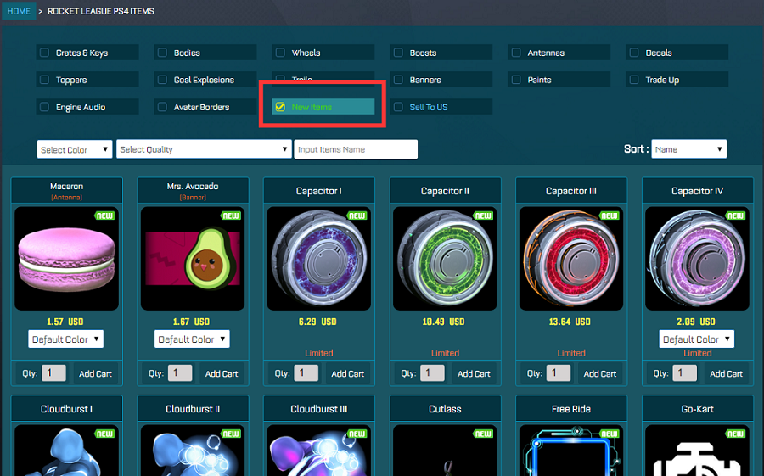The width and height of the screenshot is (764, 476).
Task: Check the Banners filter
Action: 398,80
